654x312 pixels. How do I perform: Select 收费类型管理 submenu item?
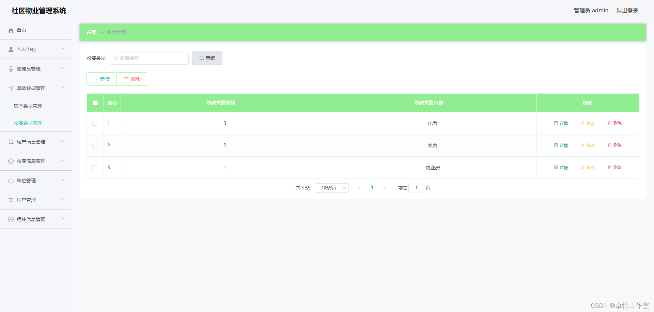[x=28, y=123]
